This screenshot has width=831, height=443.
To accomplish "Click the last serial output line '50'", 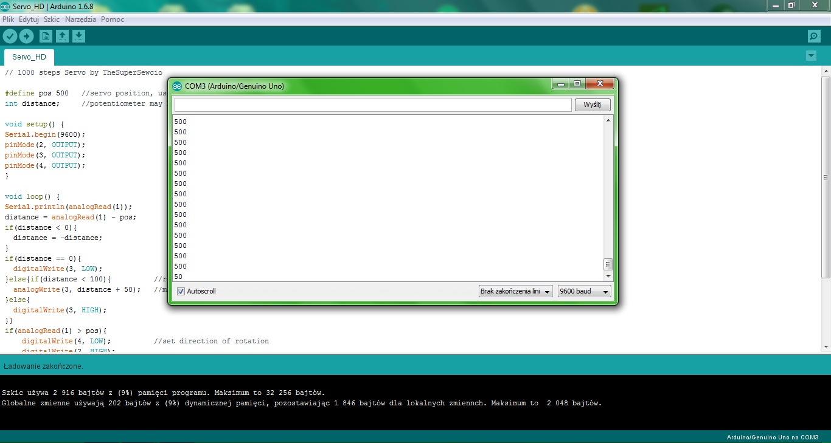I will [x=178, y=276].
